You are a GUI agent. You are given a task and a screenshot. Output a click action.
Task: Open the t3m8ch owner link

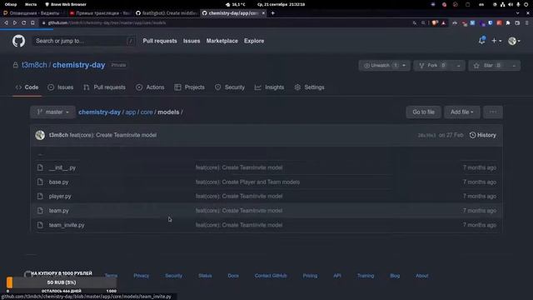[34, 65]
